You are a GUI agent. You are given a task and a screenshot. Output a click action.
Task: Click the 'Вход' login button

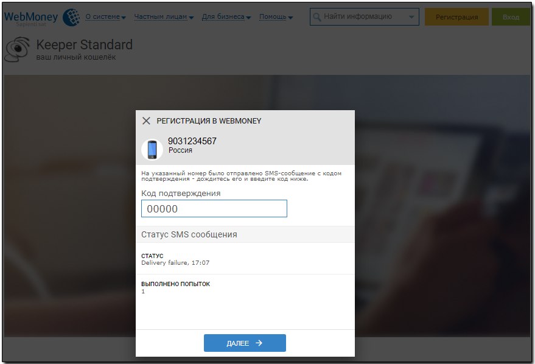(x=511, y=17)
